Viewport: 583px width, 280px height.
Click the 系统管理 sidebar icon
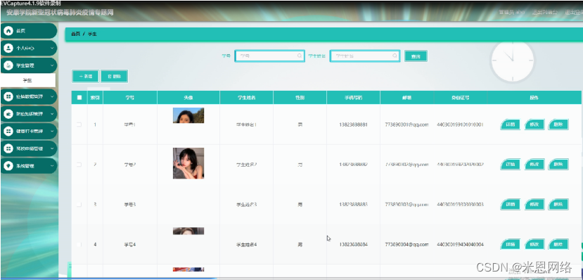pyautogui.click(x=8, y=166)
